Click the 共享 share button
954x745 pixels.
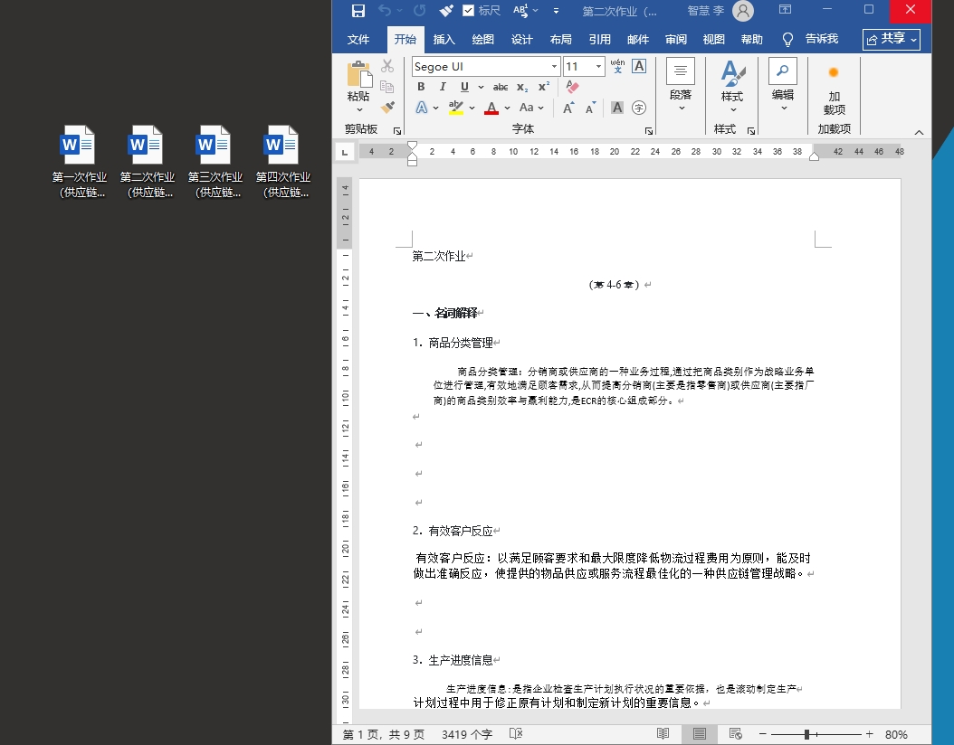click(x=892, y=39)
